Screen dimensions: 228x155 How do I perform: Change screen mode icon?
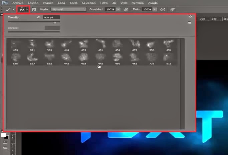point(5,148)
